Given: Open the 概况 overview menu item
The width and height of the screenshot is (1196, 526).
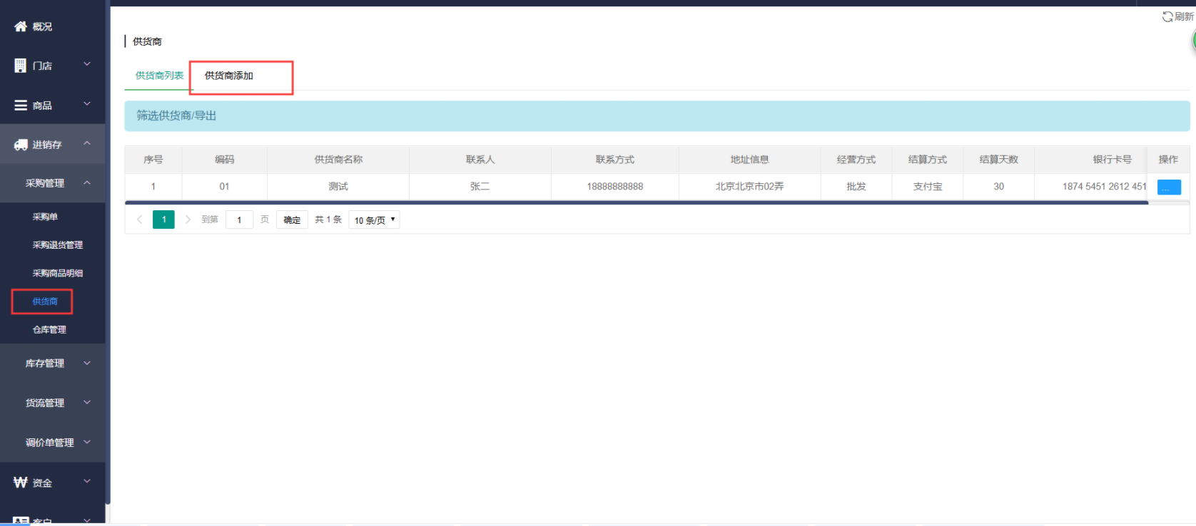Looking at the screenshot, I should click(x=42, y=26).
